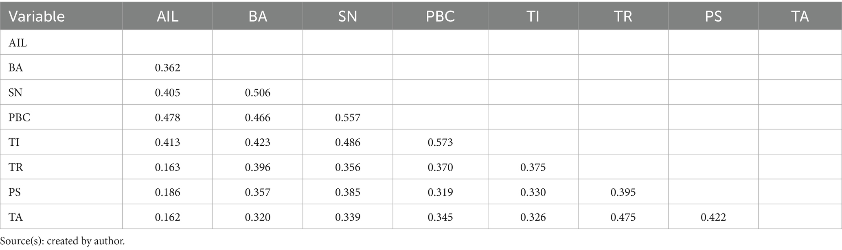The width and height of the screenshot is (842, 250).
Task: Select the TI row label
Action: click(14, 142)
